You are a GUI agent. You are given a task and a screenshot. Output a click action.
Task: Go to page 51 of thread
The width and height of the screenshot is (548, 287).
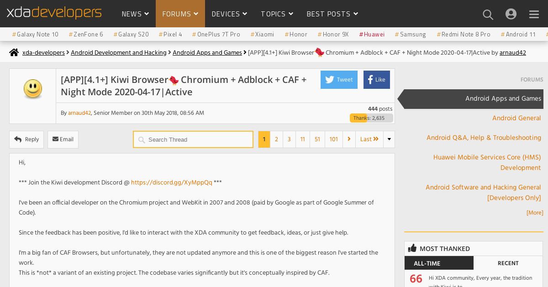tap(317, 139)
